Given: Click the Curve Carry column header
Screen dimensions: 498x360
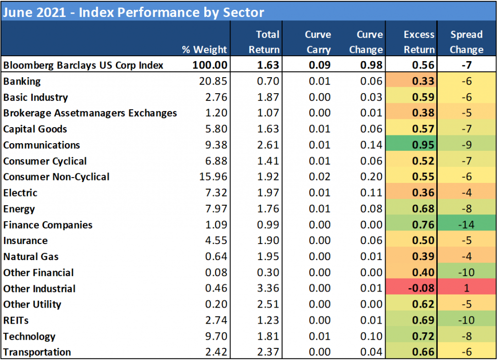Looking at the screenshot, I should 318,42.
